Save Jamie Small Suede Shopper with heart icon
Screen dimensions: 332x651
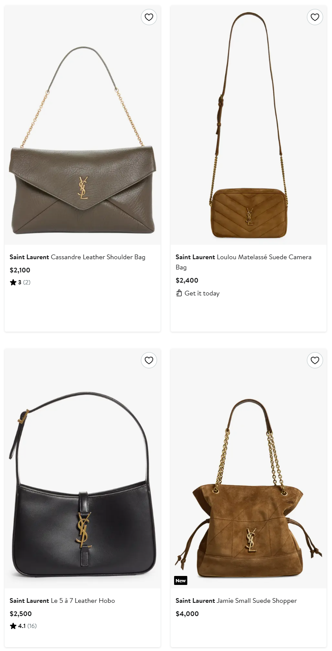tap(315, 360)
